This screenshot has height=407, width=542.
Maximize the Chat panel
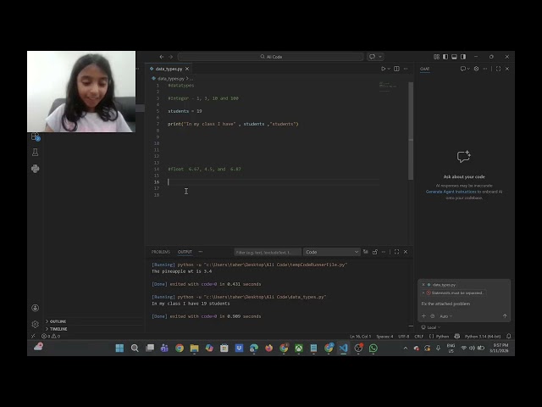(498, 69)
